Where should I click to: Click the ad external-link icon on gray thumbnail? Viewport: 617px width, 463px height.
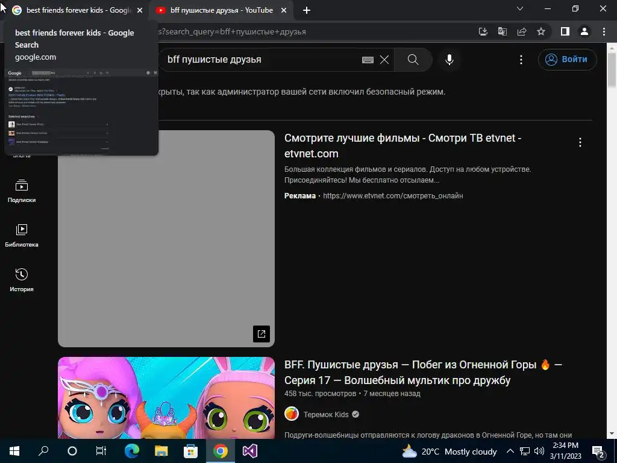262,334
